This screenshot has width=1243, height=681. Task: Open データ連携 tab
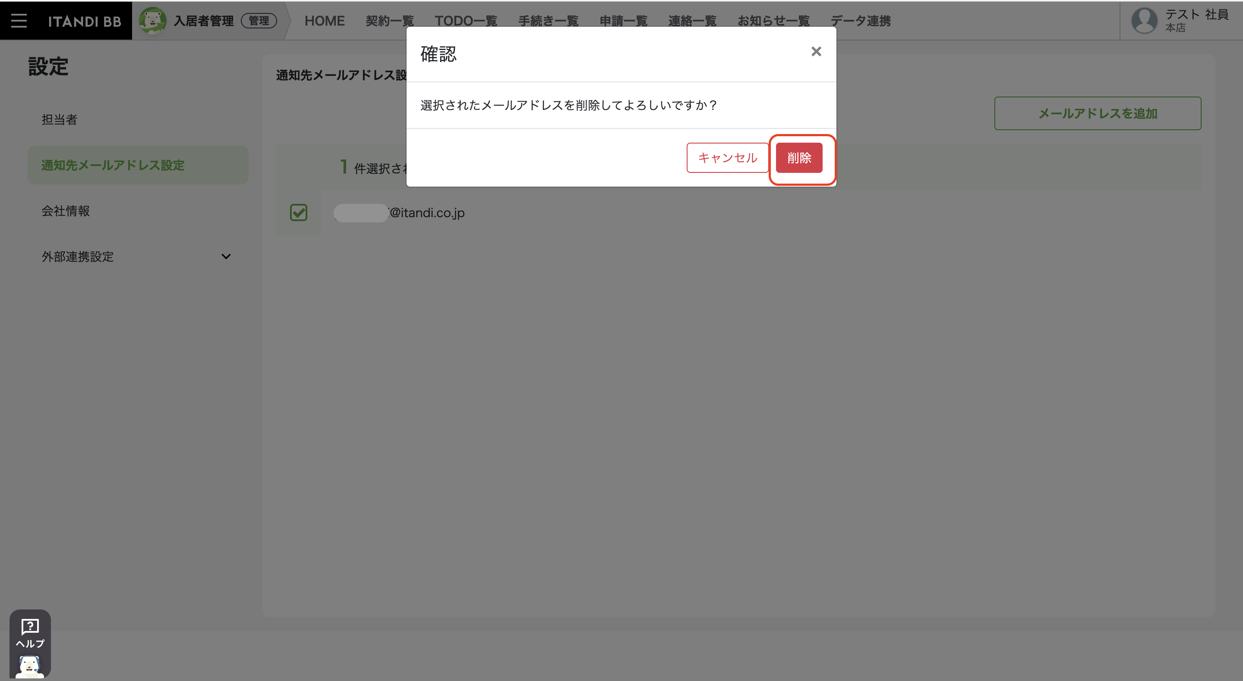tap(860, 21)
